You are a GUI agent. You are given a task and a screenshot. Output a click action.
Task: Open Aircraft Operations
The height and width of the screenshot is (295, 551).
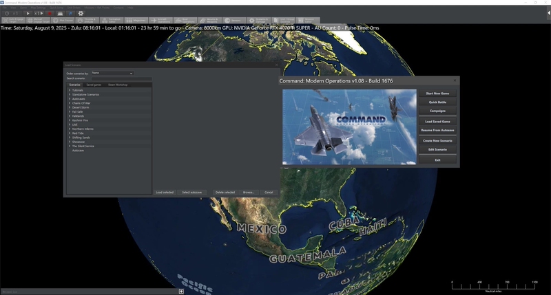(x=160, y=21)
